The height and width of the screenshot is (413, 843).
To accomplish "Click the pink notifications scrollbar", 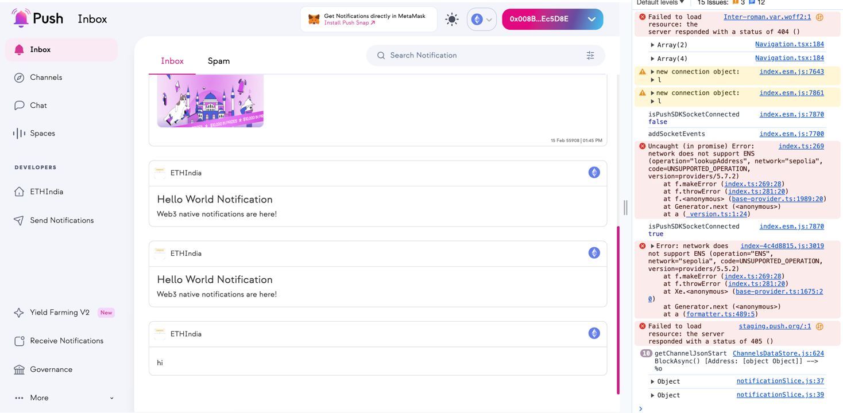I will (618, 310).
